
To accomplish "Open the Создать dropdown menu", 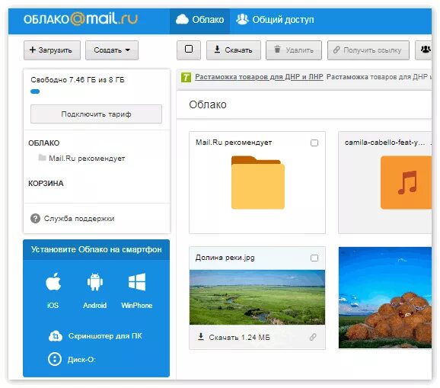I will click(x=112, y=50).
